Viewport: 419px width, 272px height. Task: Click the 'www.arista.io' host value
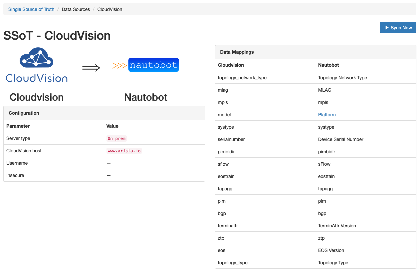click(124, 151)
